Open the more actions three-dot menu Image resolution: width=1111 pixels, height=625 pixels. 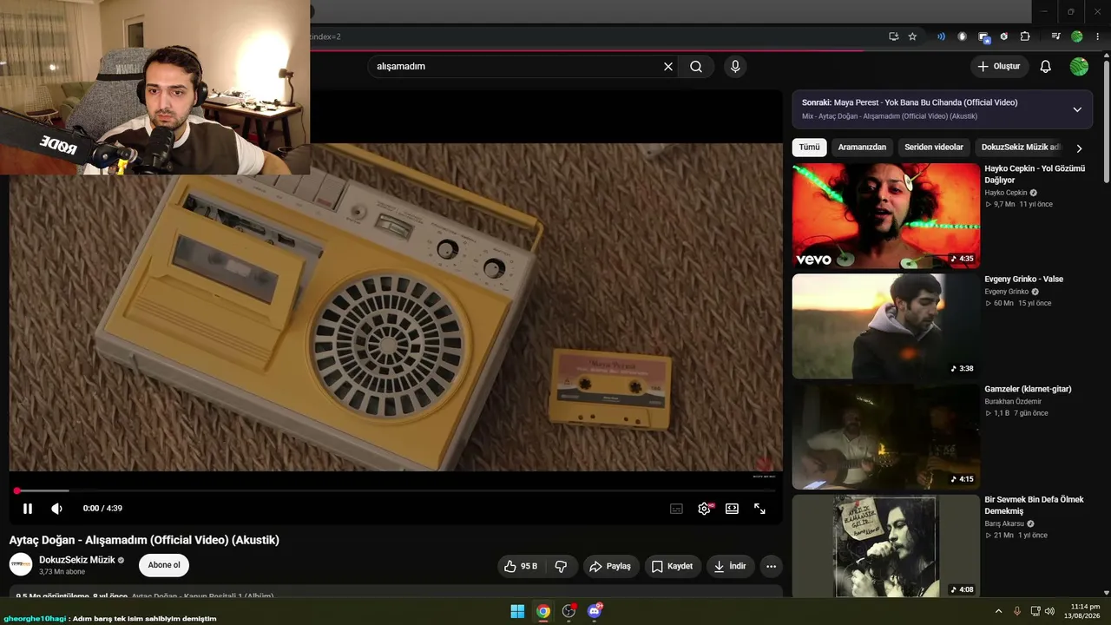[771, 566]
